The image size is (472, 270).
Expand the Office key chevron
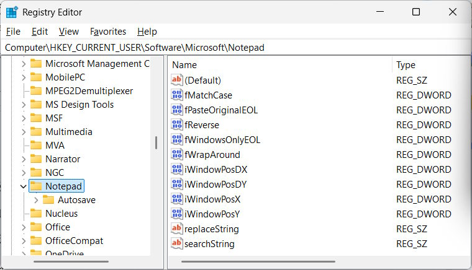click(24, 227)
